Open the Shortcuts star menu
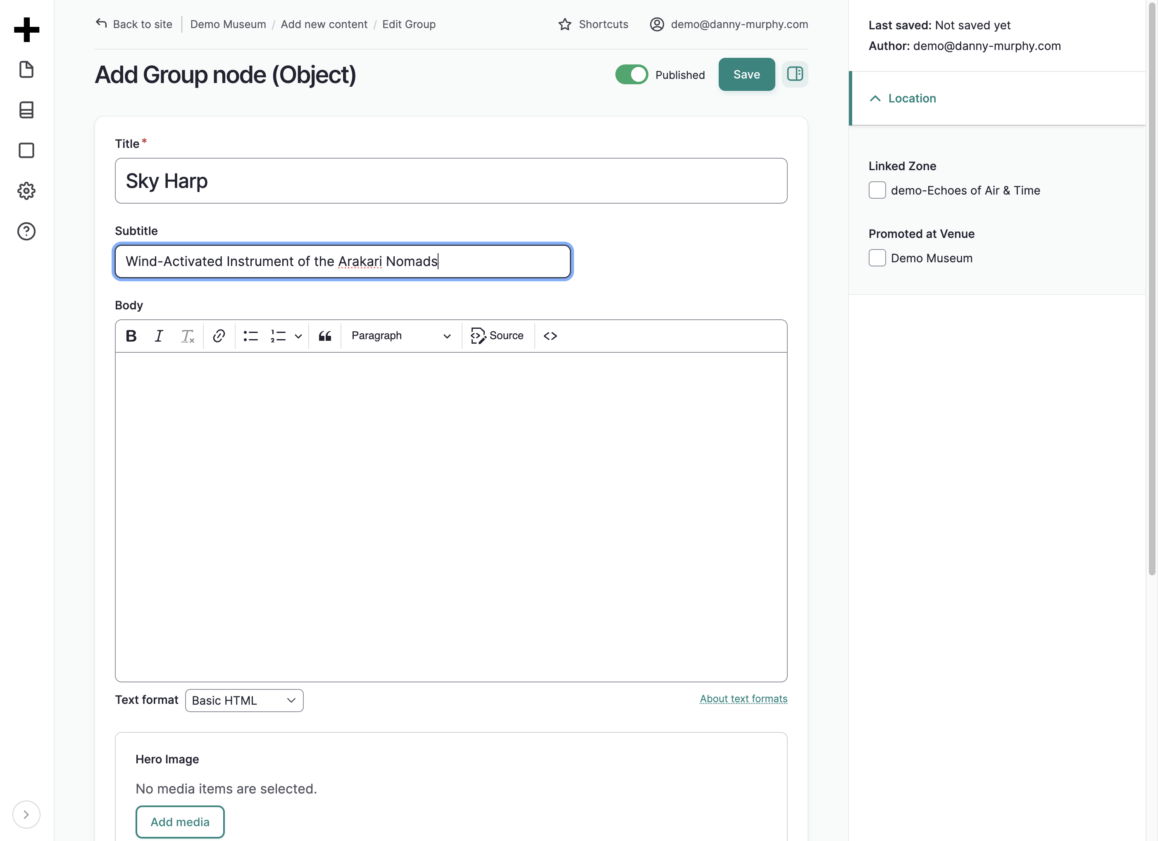The image size is (1158, 841). pos(593,24)
